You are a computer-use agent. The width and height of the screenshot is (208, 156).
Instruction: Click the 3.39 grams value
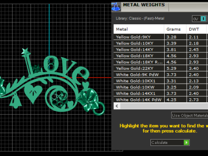click(172, 43)
